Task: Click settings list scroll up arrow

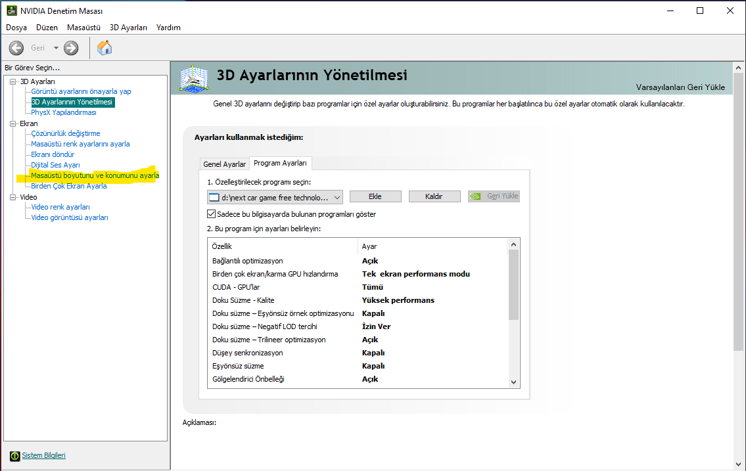Action: click(x=513, y=244)
